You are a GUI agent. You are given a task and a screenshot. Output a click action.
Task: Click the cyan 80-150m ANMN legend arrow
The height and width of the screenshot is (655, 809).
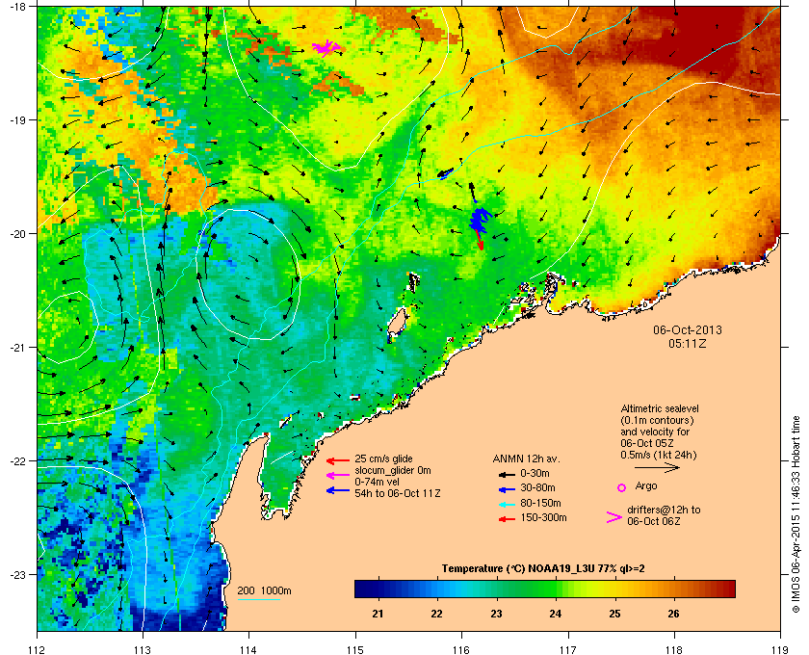508,504
